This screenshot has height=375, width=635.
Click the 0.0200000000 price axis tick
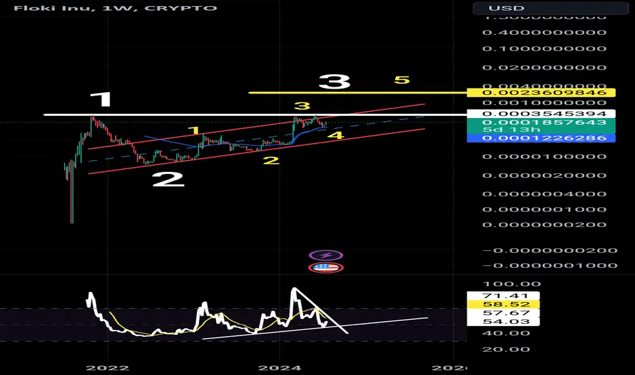click(544, 67)
